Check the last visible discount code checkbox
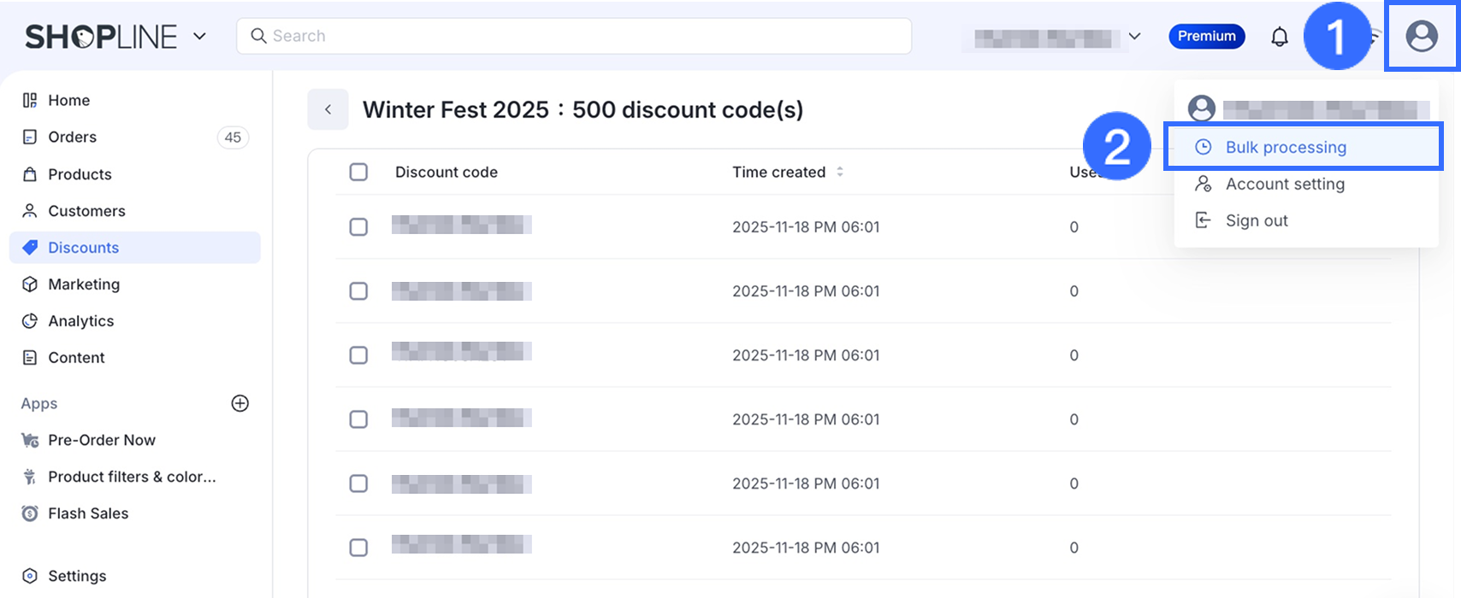Screen dimensions: 1461x598 click(x=358, y=548)
